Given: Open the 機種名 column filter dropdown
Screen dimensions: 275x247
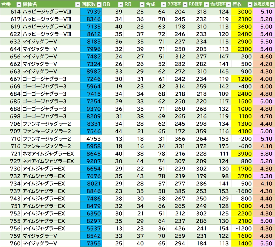Looking at the screenshot, I should click(77, 4).
